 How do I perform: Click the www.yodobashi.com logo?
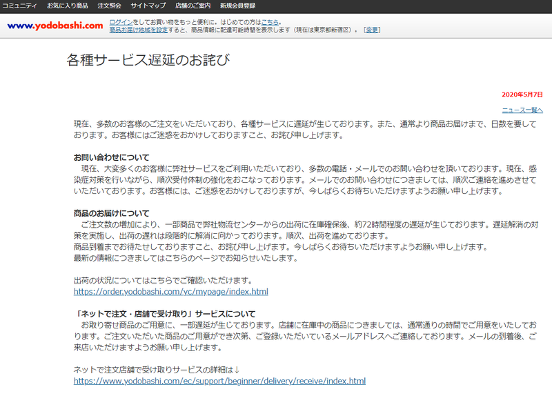coord(55,26)
